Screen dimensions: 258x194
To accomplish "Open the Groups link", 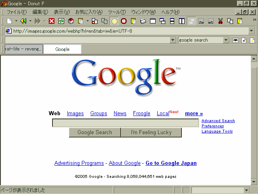I will 99,113.
